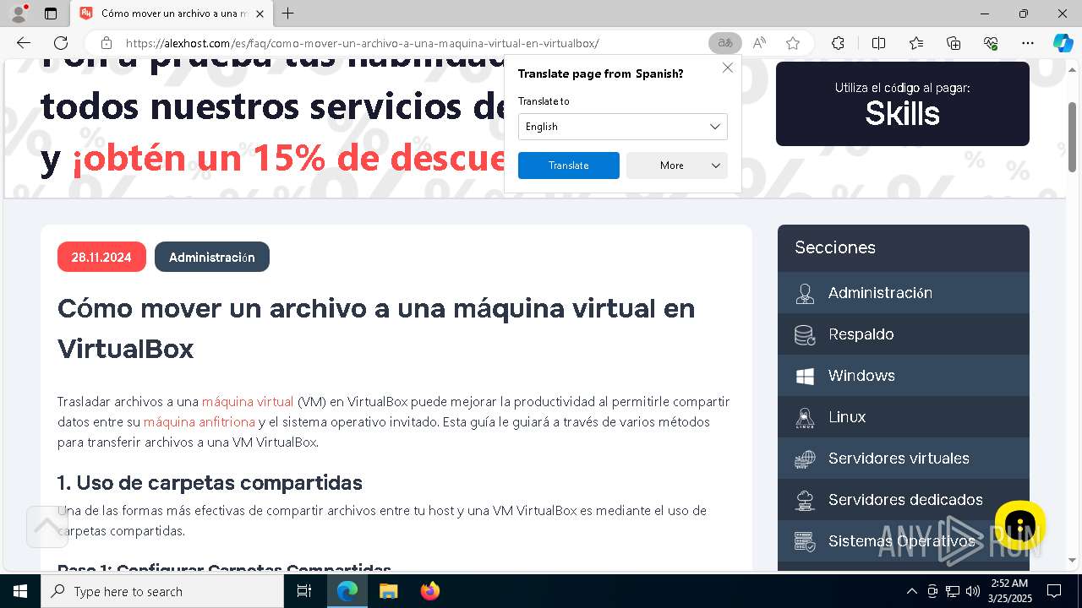1082x608 pixels.
Task: Click the address bar URL
Action: [x=363, y=43]
